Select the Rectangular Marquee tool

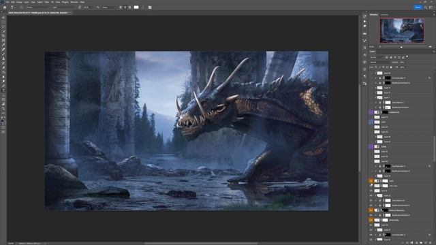tap(3, 22)
